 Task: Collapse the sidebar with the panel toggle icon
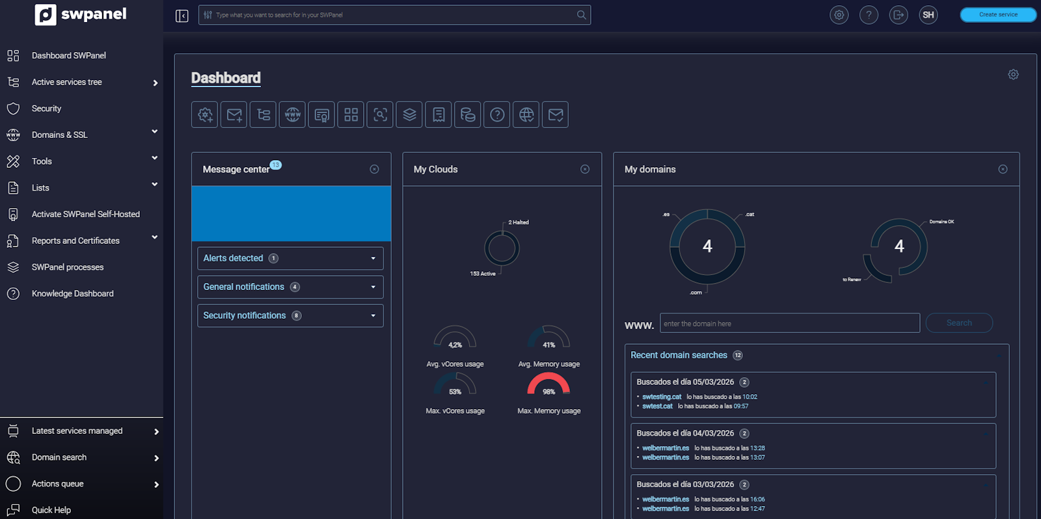pyautogui.click(x=182, y=16)
